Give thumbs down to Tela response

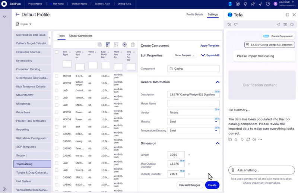242,139
